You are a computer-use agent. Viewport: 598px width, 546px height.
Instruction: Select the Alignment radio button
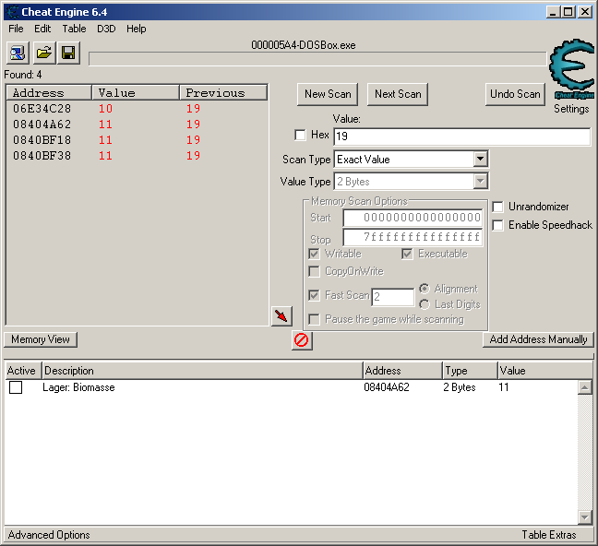pos(425,289)
